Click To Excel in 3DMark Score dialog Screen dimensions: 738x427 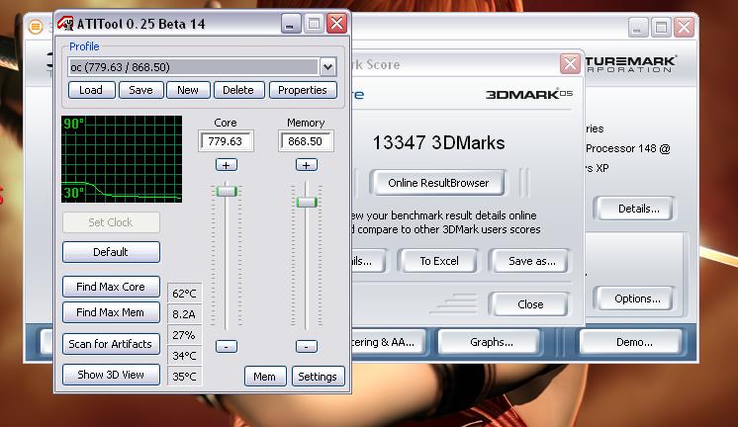point(439,261)
